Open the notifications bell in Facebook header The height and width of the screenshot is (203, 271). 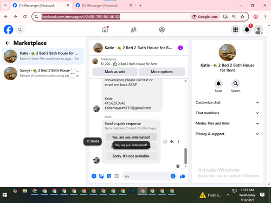point(247,30)
